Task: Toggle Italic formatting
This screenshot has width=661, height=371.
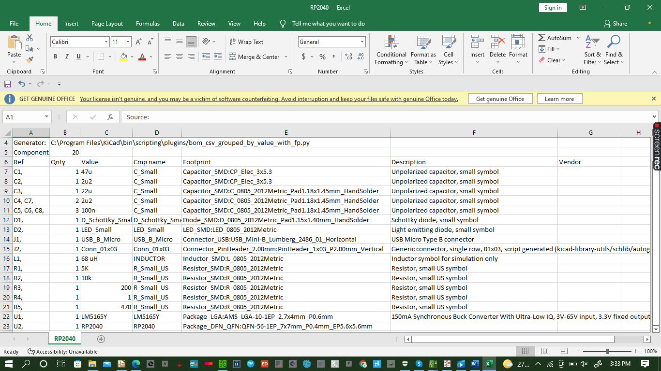Action: [67, 57]
